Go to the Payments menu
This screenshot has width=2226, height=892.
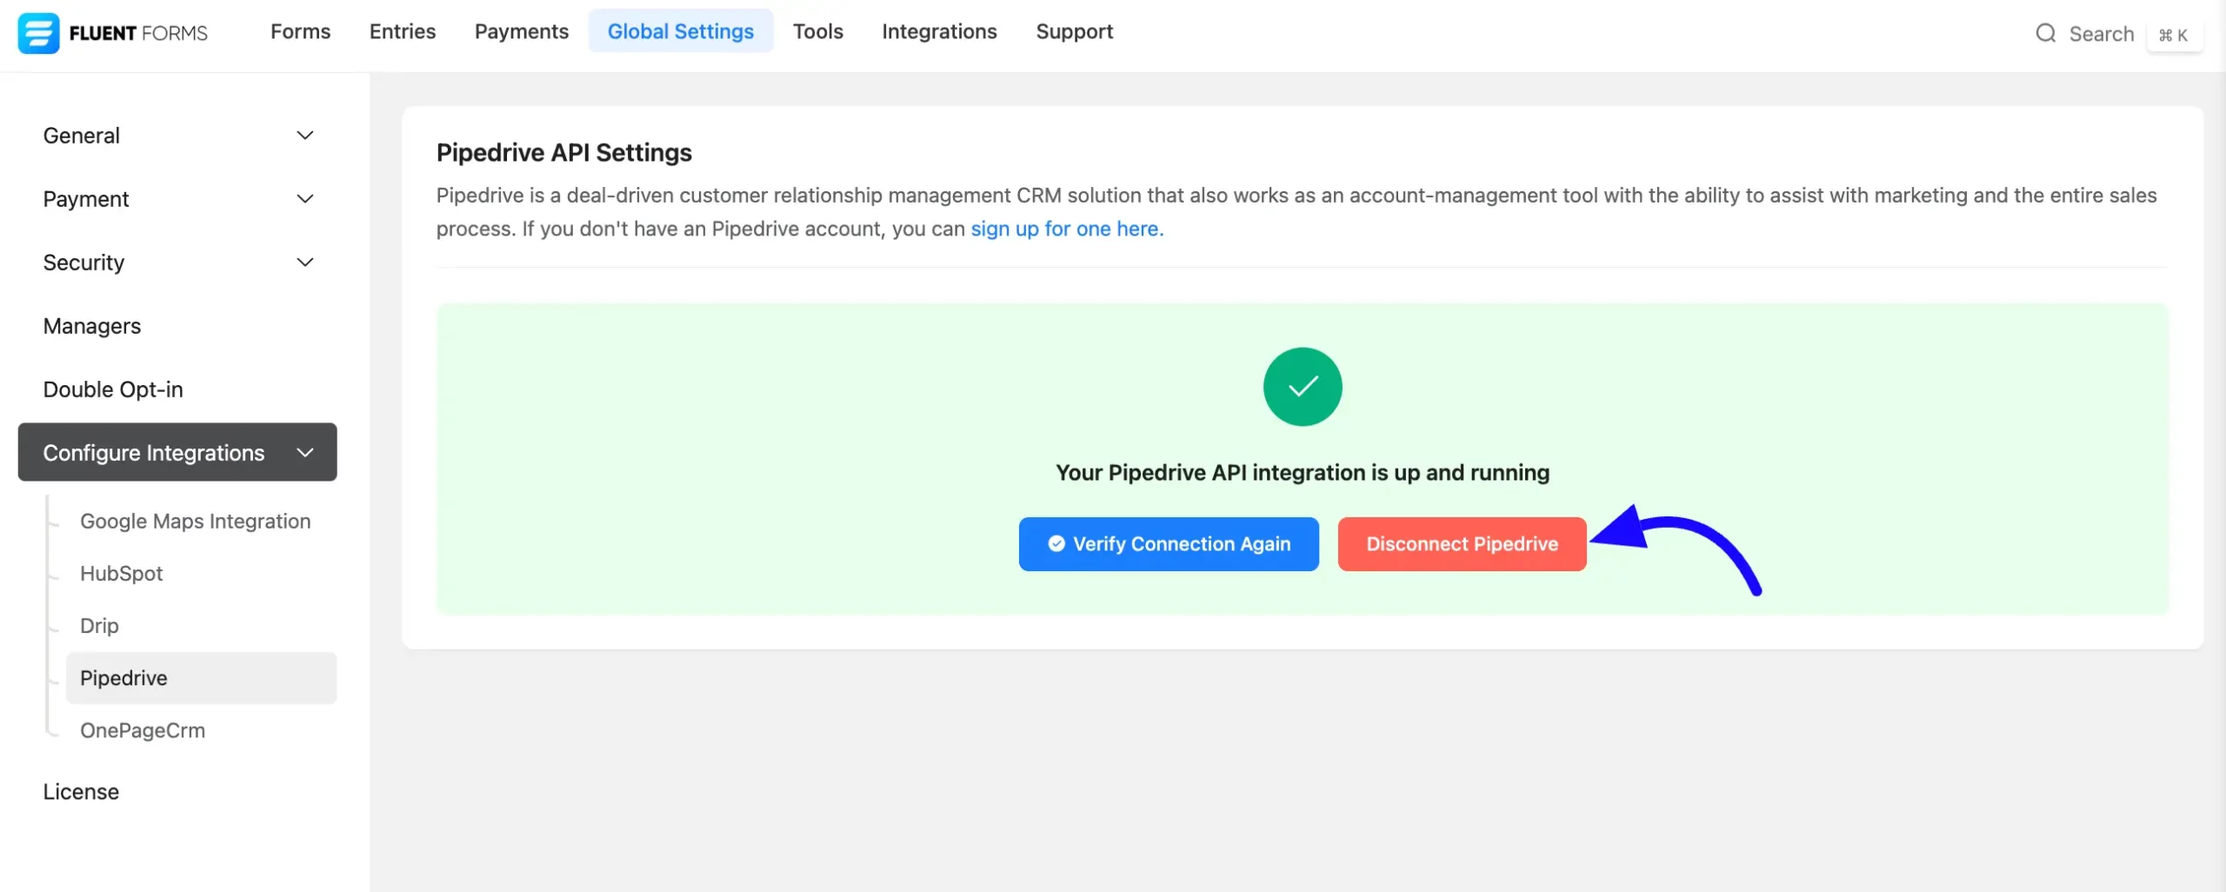click(x=522, y=31)
